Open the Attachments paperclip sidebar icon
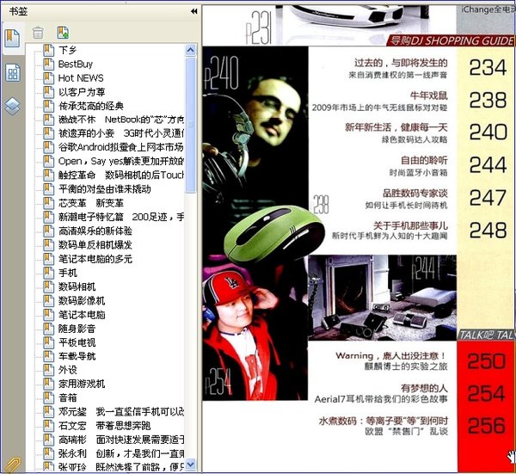 point(12,465)
